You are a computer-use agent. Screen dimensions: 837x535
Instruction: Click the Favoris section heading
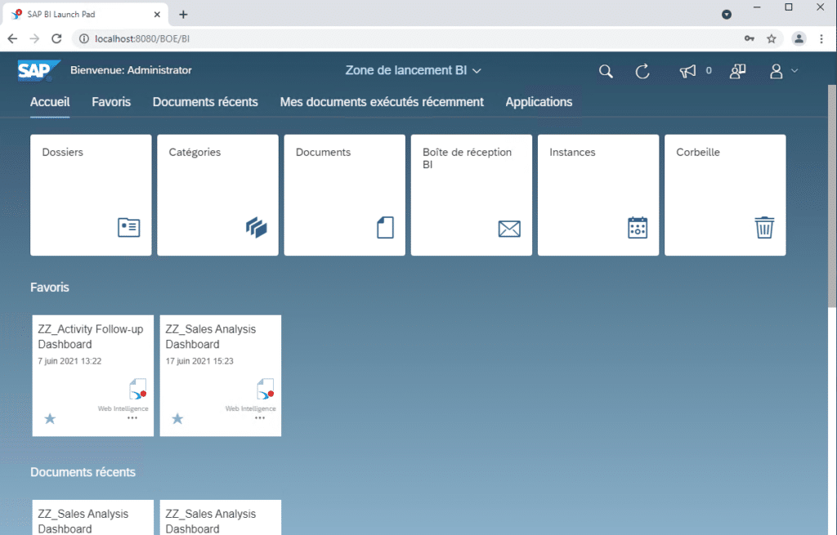[x=50, y=287]
